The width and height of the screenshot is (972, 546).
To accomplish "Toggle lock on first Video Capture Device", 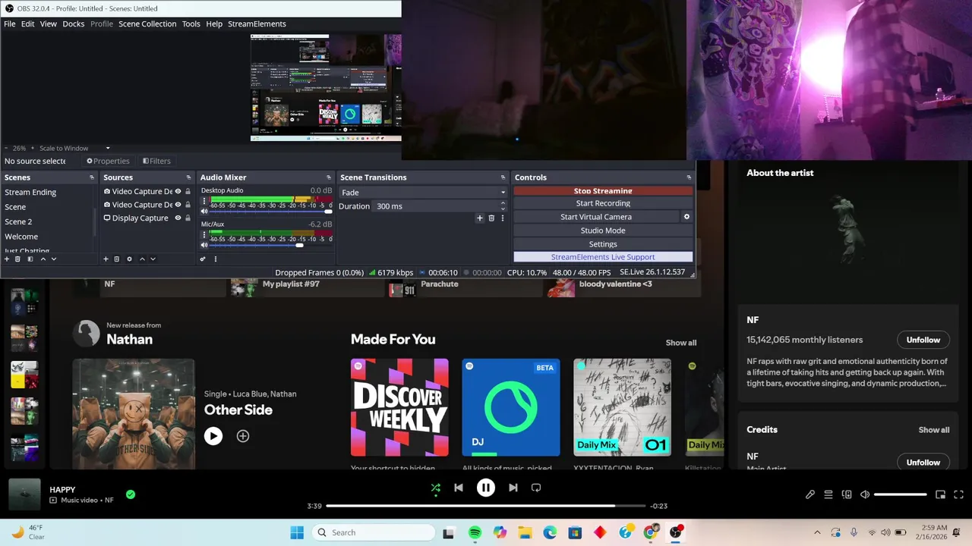I will [188, 192].
